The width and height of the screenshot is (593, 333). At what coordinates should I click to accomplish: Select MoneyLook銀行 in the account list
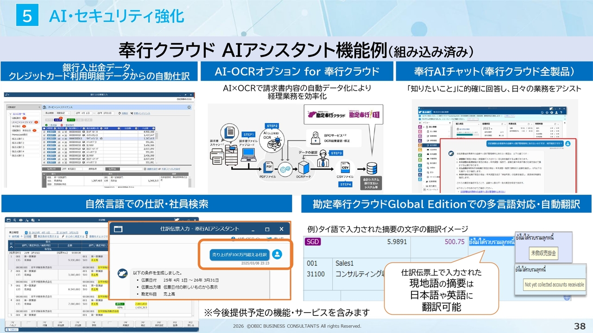[20, 134]
